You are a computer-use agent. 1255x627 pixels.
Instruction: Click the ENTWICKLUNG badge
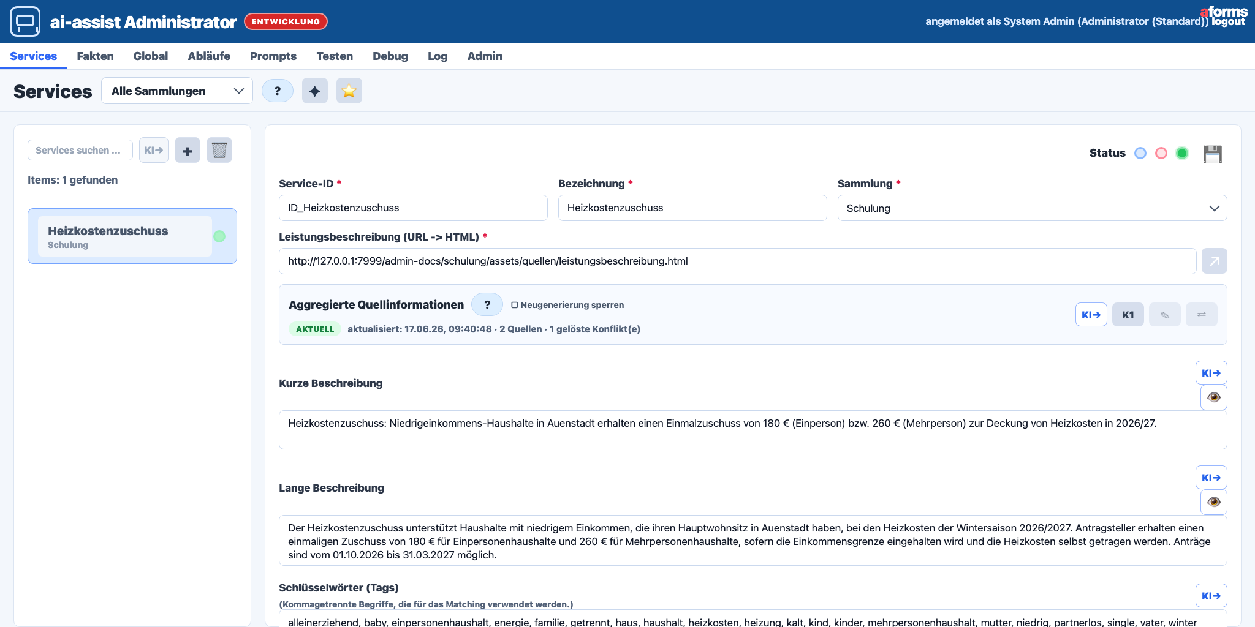pos(286,21)
